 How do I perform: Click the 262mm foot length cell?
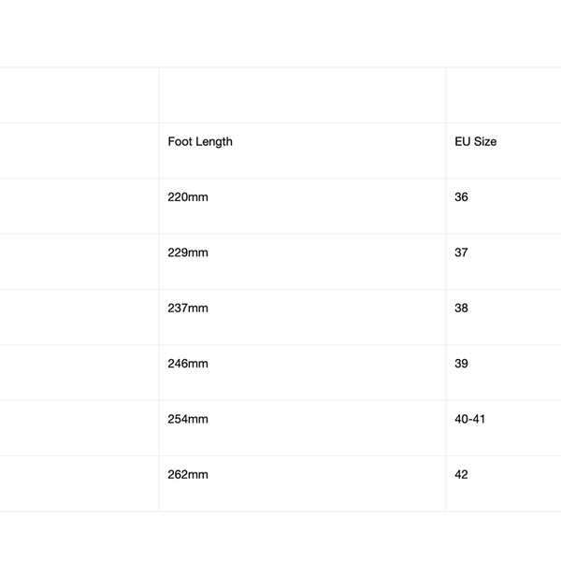point(188,475)
